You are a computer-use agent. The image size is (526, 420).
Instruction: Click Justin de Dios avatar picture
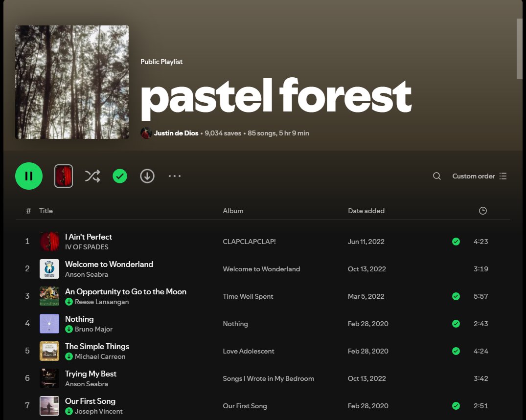point(146,133)
